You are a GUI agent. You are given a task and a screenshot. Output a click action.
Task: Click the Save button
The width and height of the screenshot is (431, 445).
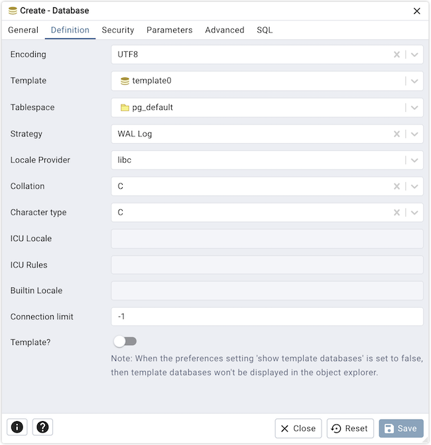coord(401,428)
